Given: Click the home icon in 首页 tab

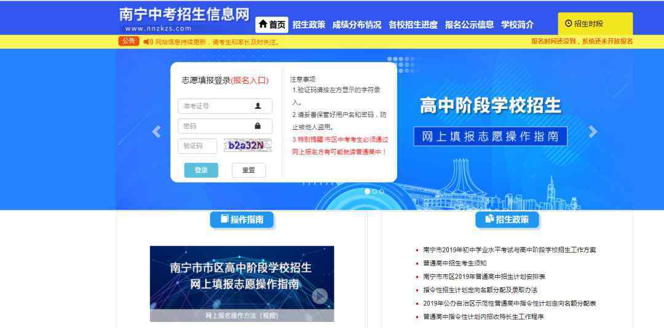Looking at the screenshot, I should tap(263, 24).
